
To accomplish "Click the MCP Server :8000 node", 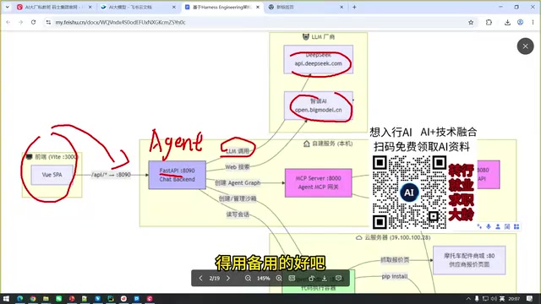I will [x=319, y=182].
